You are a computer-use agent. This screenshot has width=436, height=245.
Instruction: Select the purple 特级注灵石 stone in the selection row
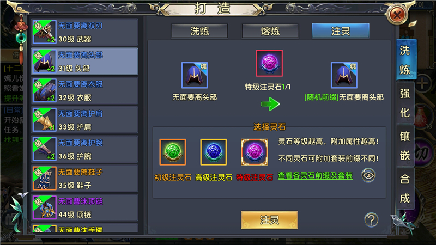coord(254,152)
